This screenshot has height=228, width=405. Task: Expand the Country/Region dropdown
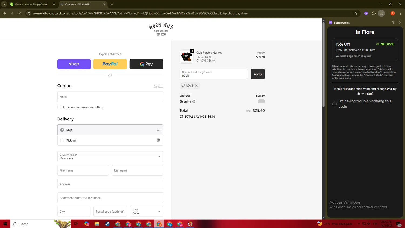(x=110, y=156)
